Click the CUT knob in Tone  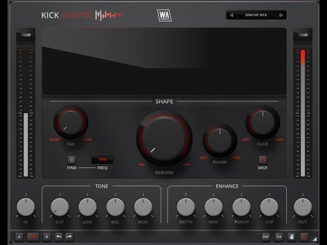pos(60,207)
